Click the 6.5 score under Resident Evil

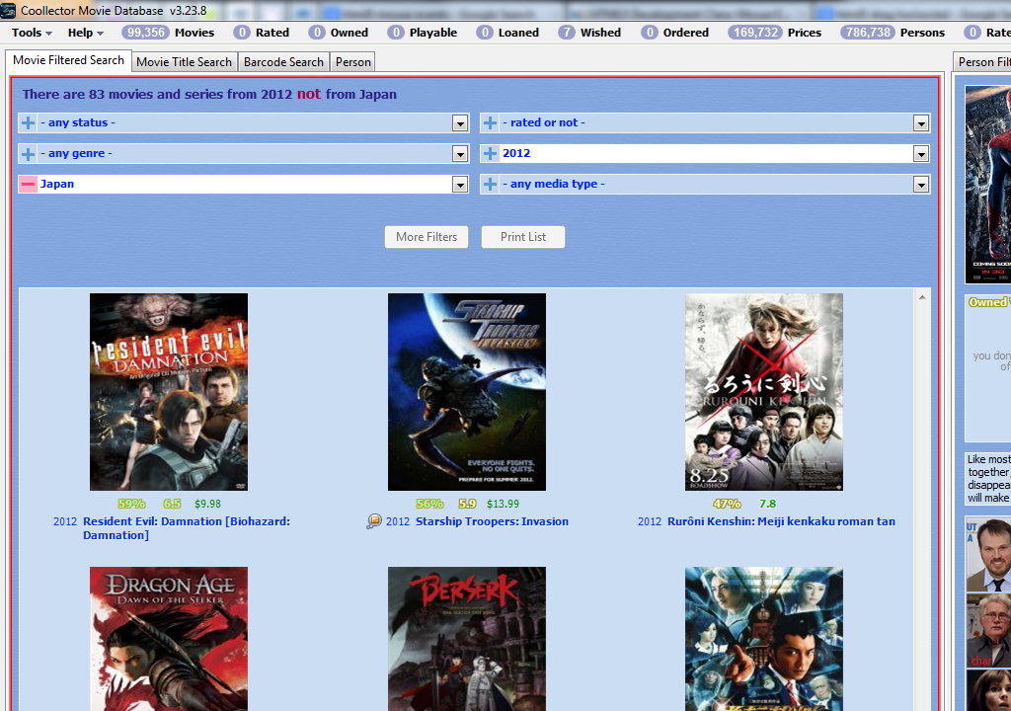[x=172, y=504]
